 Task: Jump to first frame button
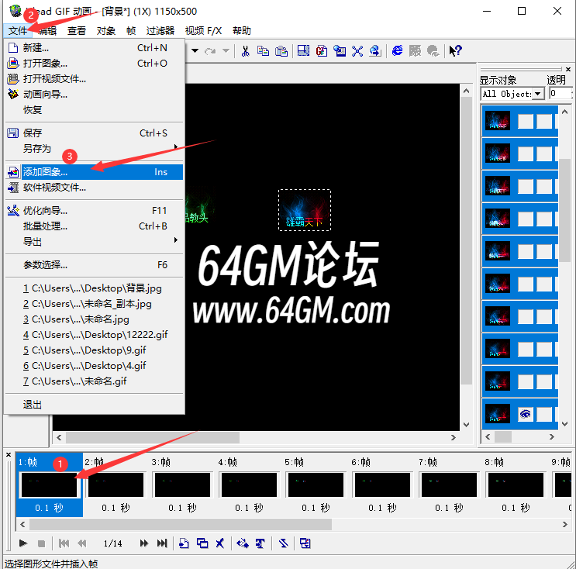click(x=64, y=543)
